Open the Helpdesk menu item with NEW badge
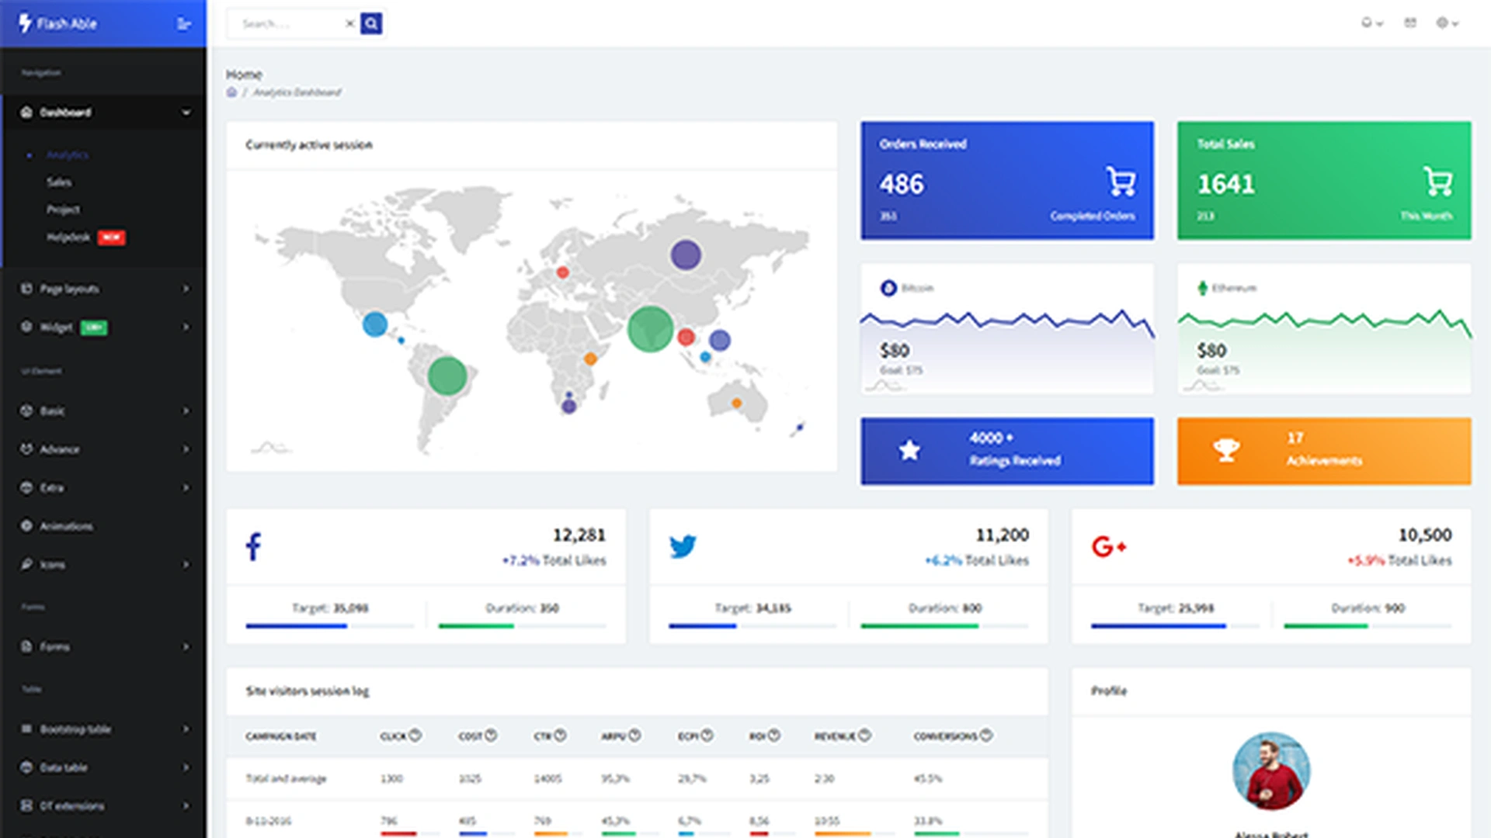This screenshot has width=1491, height=838. tap(68, 237)
